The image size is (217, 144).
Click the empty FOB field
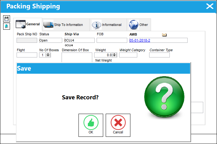click(x=112, y=40)
